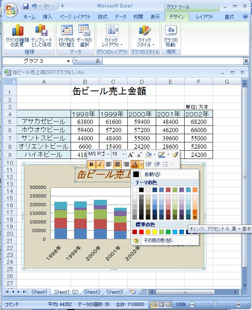Open the 挿入 tab
The image size is (252, 310).
pos(48,17)
